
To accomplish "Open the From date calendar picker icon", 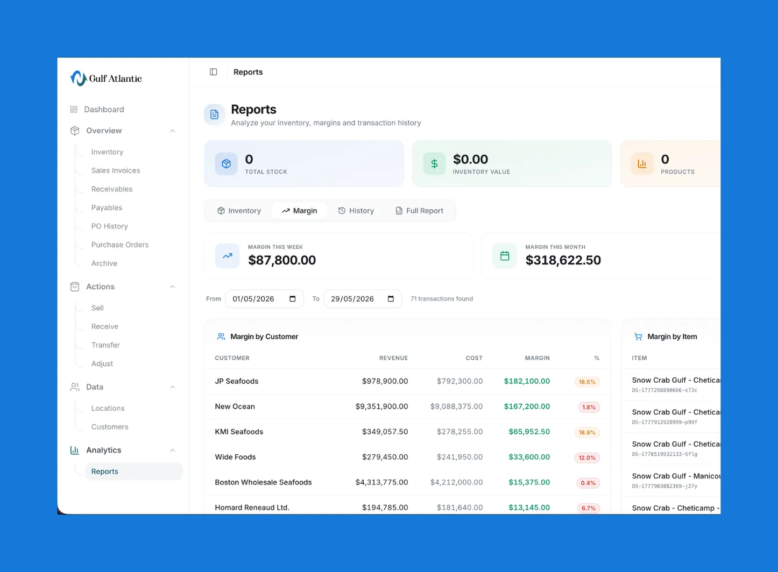I will pos(293,299).
